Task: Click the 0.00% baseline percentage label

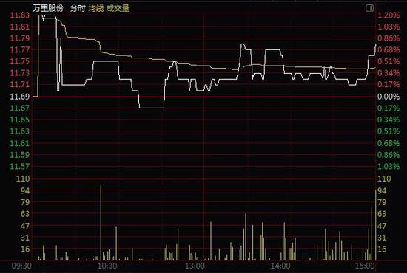Action: 388,97
